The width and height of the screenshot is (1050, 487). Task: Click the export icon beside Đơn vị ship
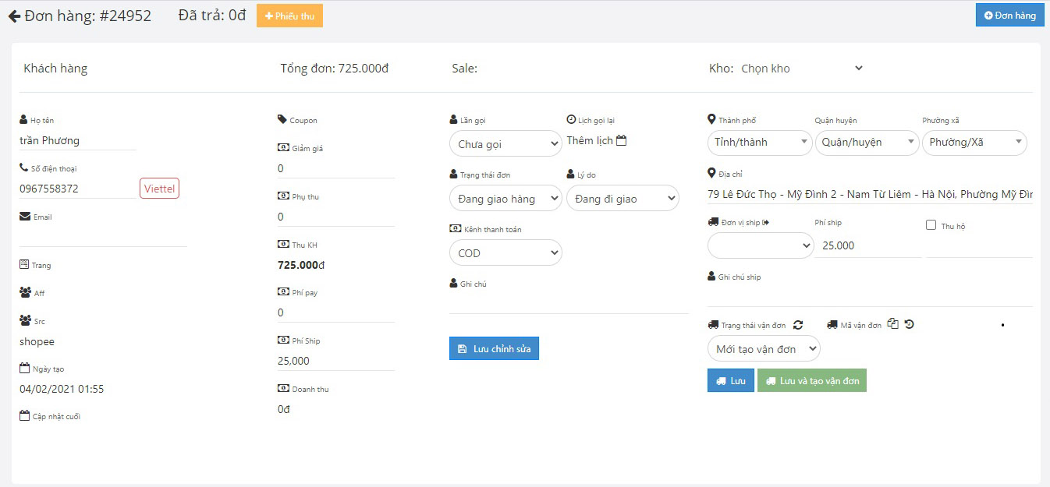pos(765,223)
